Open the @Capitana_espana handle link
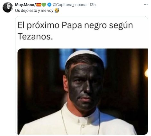 coord(69,5)
